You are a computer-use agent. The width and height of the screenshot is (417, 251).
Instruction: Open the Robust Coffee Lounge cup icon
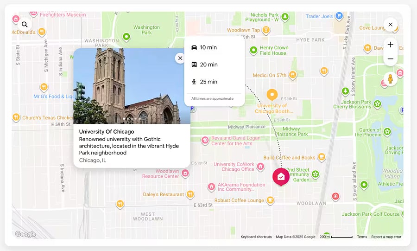click(x=270, y=200)
